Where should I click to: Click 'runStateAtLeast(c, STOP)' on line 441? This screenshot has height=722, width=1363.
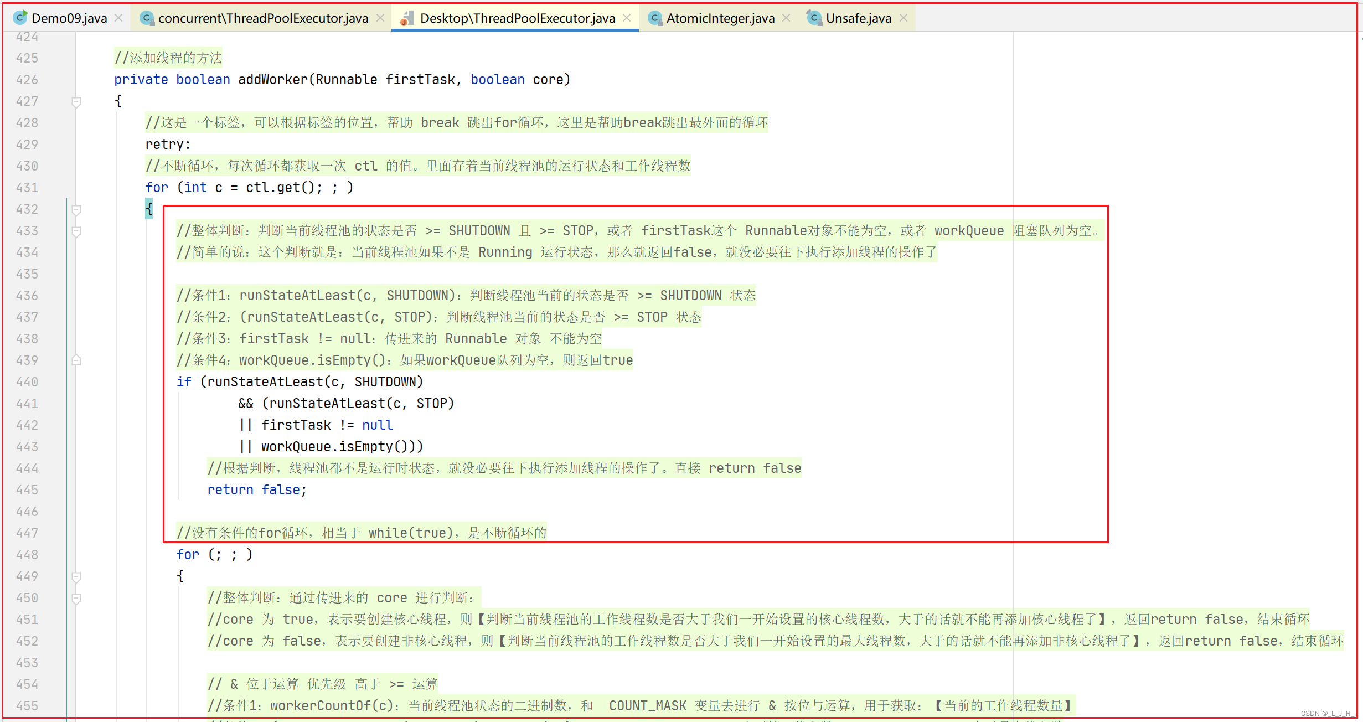[x=362, y=404]
